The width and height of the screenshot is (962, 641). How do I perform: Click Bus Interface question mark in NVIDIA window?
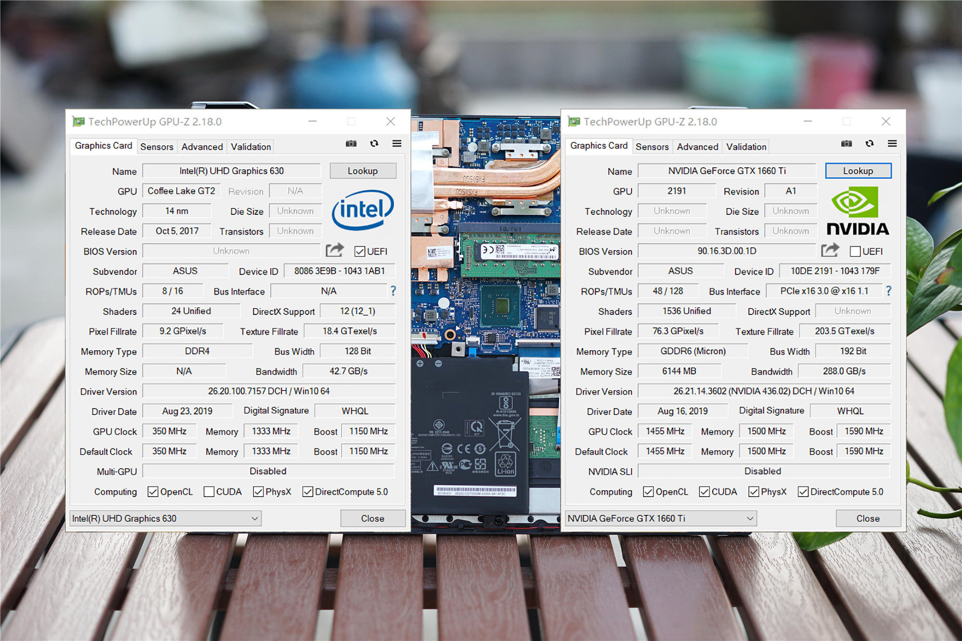[888, 291]
